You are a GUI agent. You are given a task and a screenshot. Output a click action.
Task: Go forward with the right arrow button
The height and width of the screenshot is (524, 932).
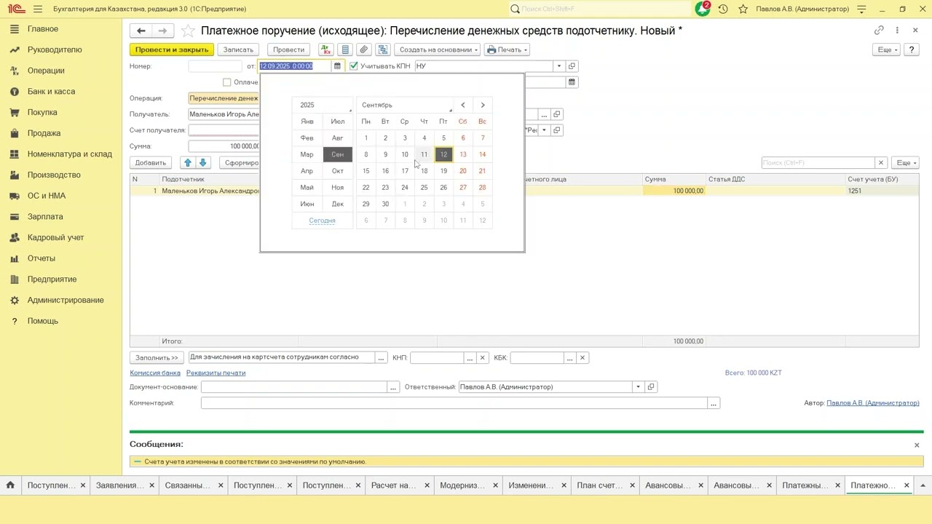tap(162, 31)
